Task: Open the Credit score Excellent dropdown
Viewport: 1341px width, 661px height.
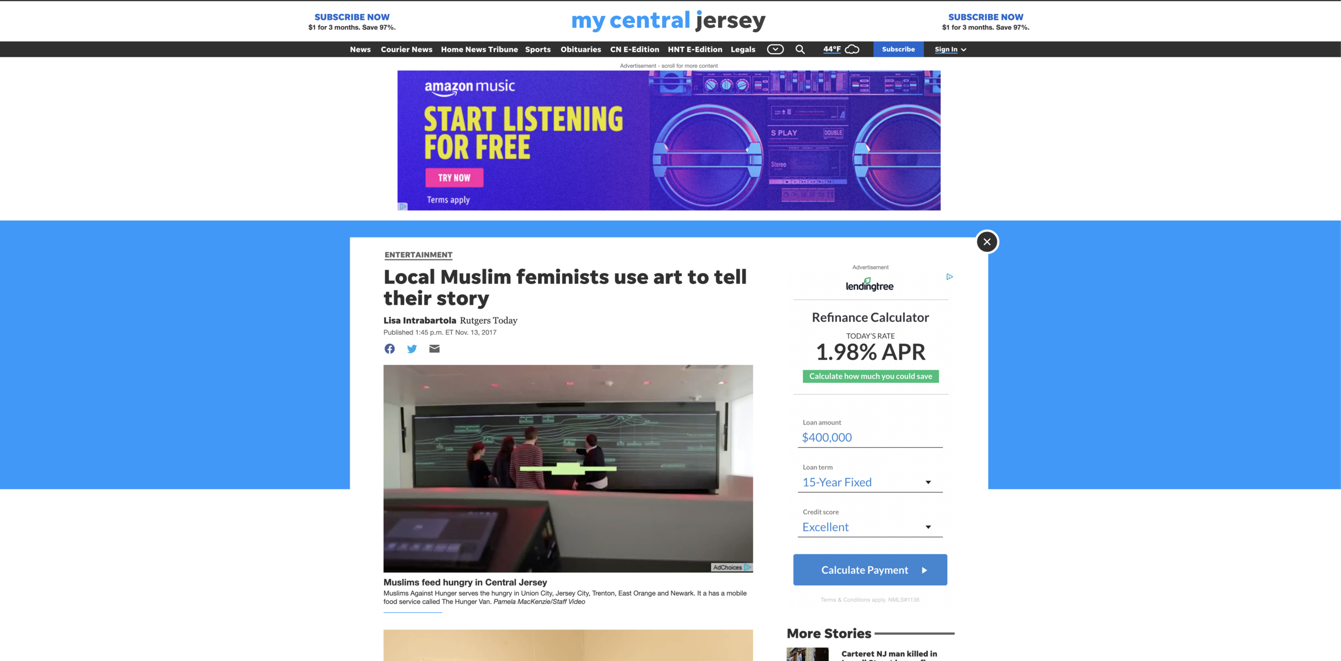Action: point(870,527)
